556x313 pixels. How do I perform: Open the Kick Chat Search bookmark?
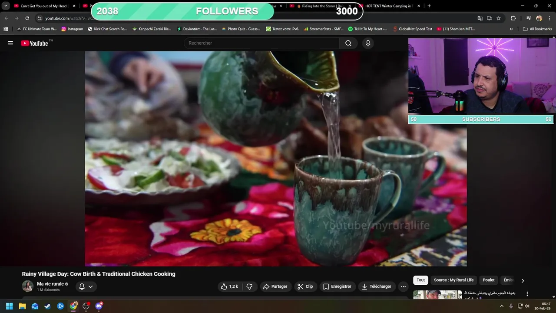pyautogui.click(x=107, y=29)
